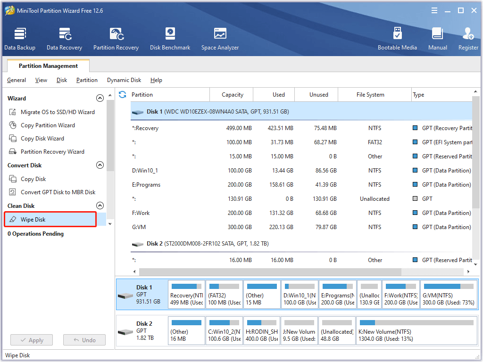Viewport: 483px width, 362px height.
Task: Open Space Analyzer
Action: tap(220, 39)
